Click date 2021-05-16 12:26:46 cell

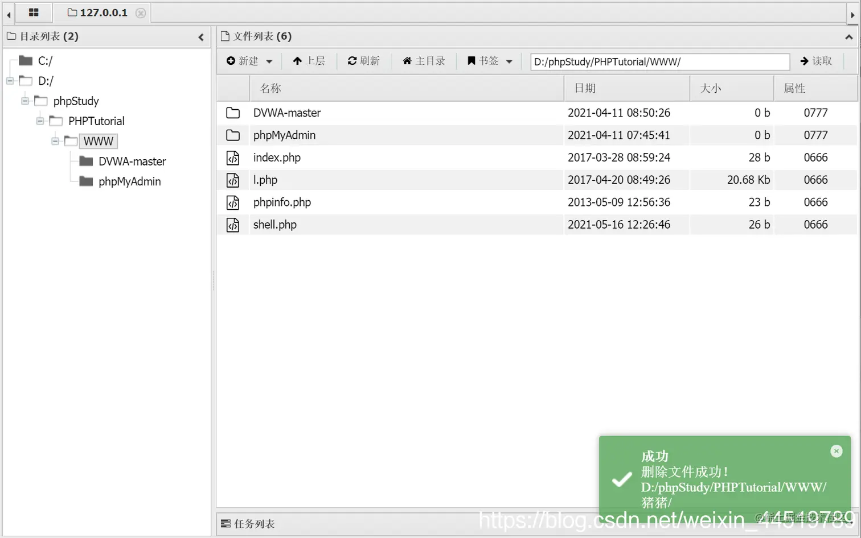tap(619, 225)
